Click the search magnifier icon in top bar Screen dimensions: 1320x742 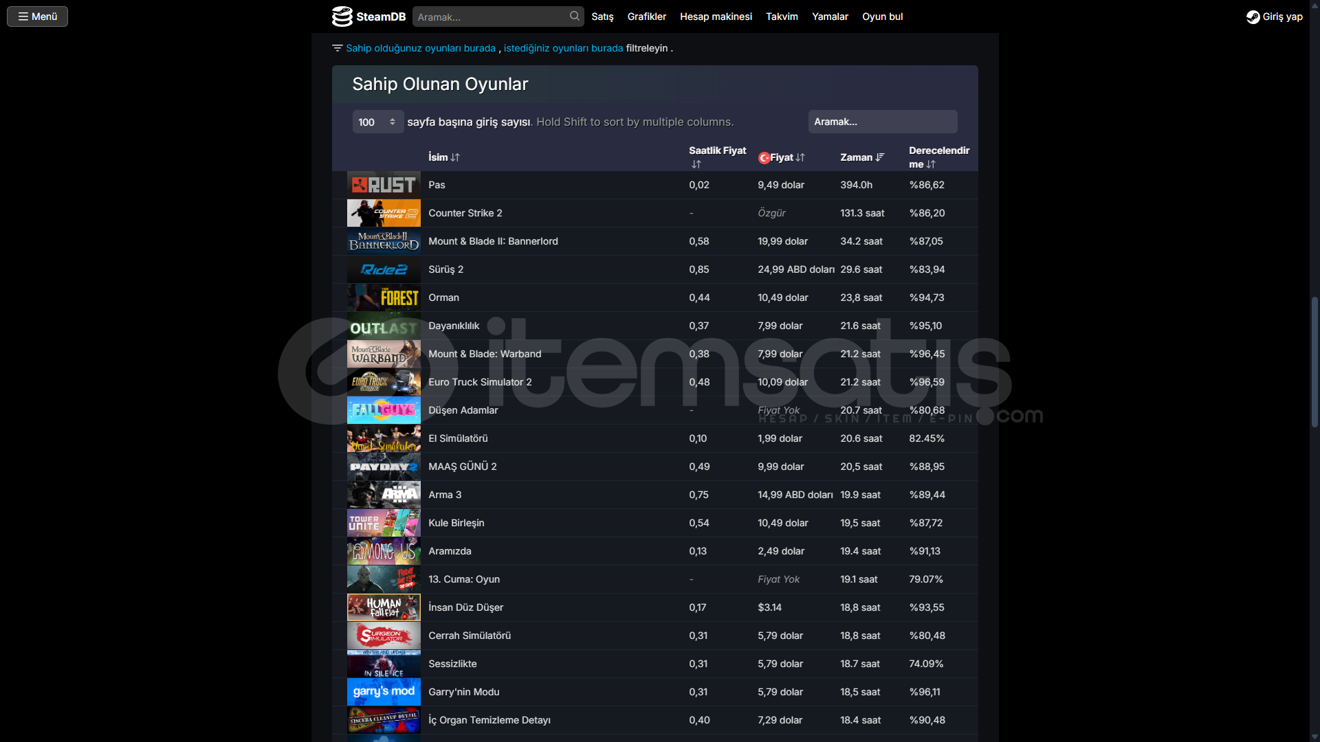point(574,16)
